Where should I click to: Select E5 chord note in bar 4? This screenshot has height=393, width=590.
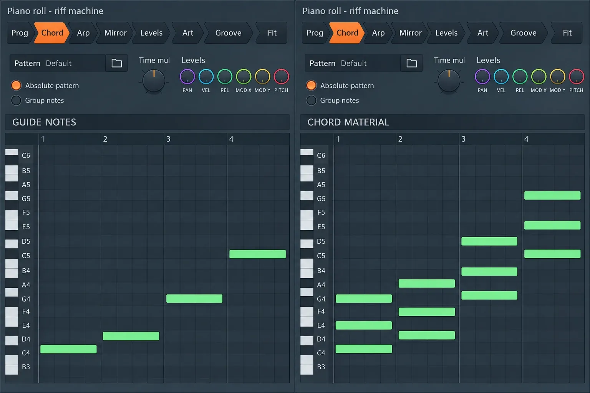(x=552, y=226)
